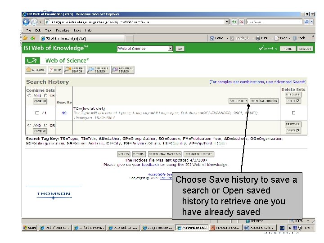The image size is (324, 243).
Task: Open the View menu
Action: (x=48, y=31)
